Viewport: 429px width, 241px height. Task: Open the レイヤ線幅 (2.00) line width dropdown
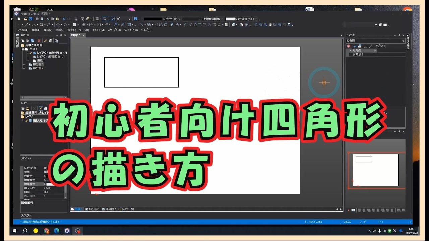[256, 19]
